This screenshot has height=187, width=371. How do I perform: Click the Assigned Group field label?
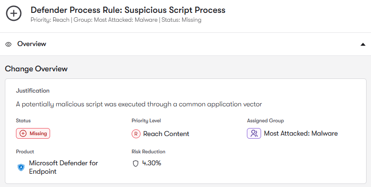(265, 121)
